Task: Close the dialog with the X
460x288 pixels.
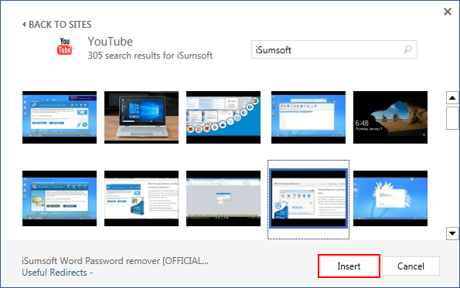Action: pyautogui.click(x=448, y=12)
